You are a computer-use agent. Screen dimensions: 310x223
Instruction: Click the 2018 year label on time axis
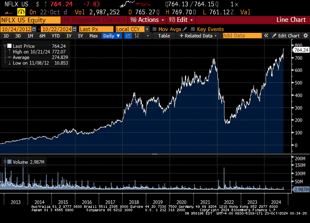[x=134, y=202]
